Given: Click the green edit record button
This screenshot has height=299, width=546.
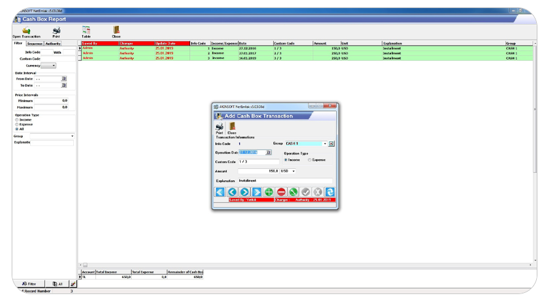Looking at the screenshot, I should point(293,192).
